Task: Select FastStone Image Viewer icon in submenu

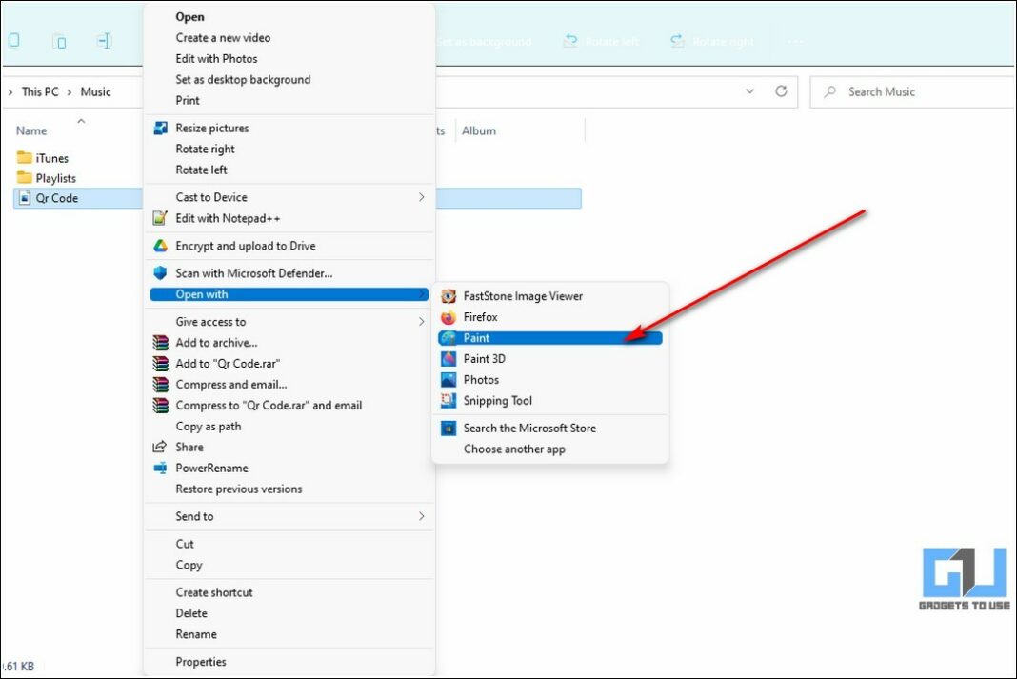Action: point(449,296)
